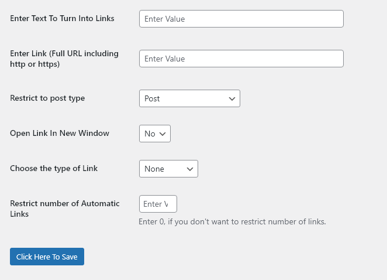
Task: Focus the Enter Link full URL field
Action: (241, 59)
